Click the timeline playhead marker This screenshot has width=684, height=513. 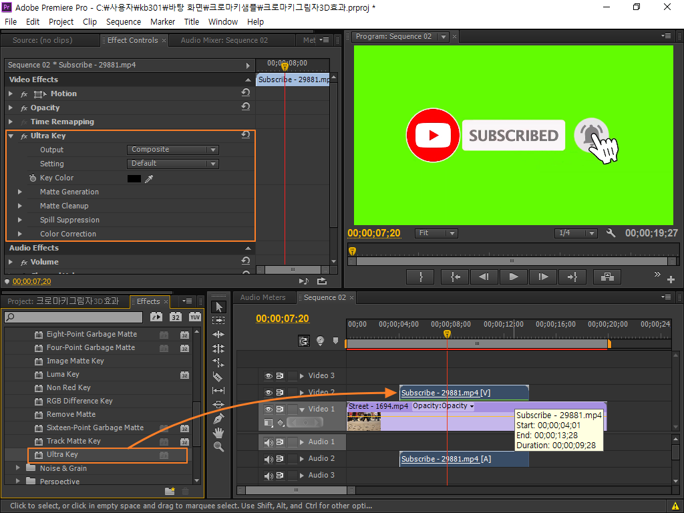point(447,334)
